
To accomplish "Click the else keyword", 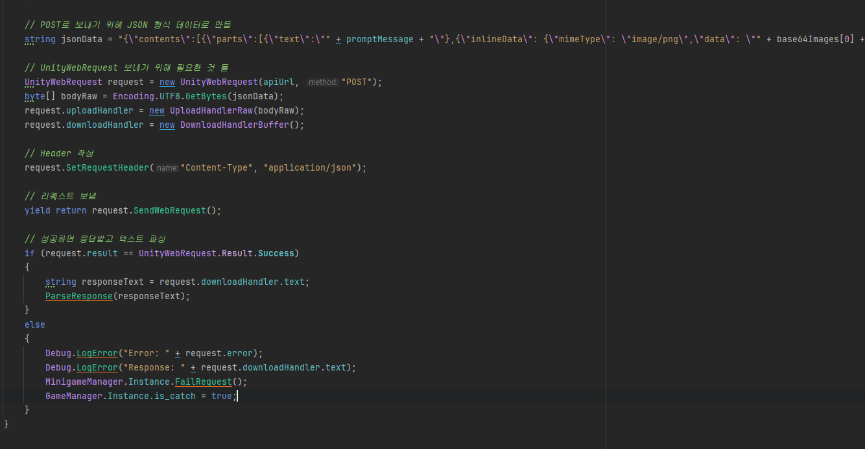I will [x=35, y=324].
